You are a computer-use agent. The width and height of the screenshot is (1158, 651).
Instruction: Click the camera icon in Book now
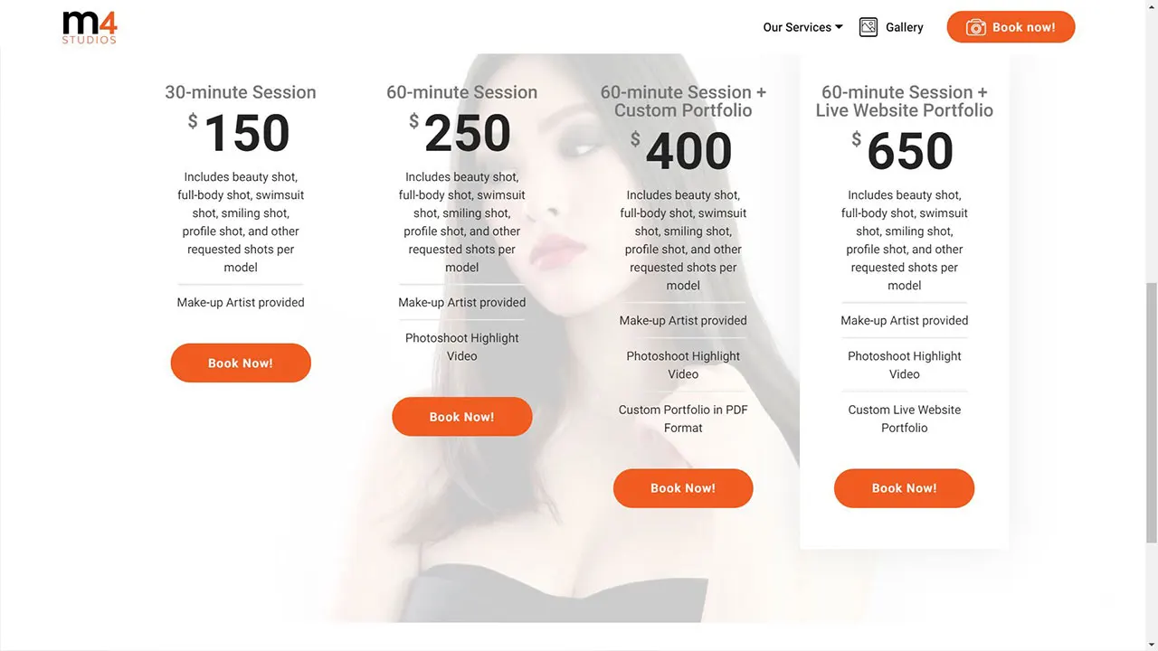click(x=976, y=27)
